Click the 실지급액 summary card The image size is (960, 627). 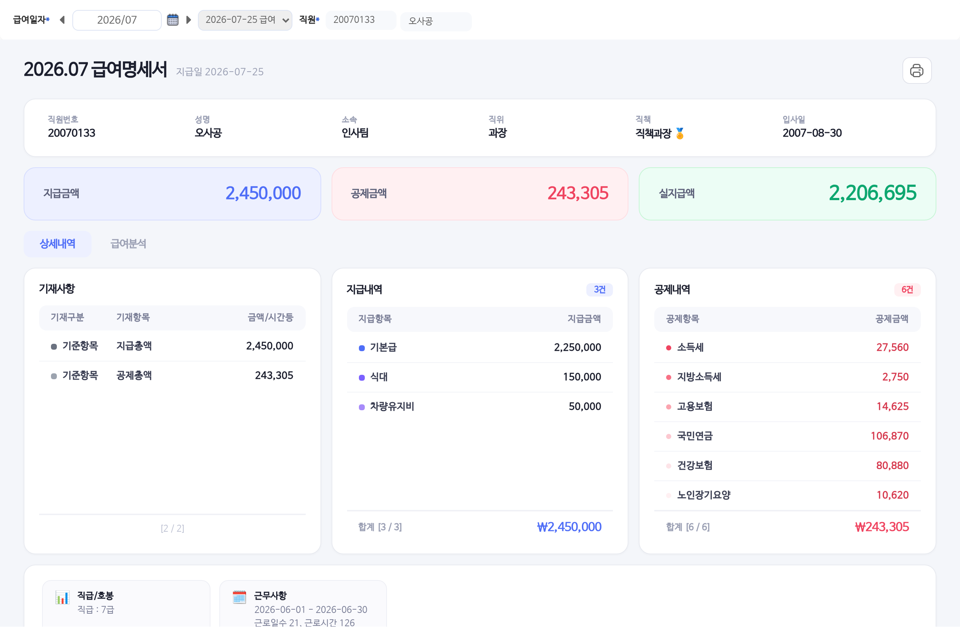point(787,193)
